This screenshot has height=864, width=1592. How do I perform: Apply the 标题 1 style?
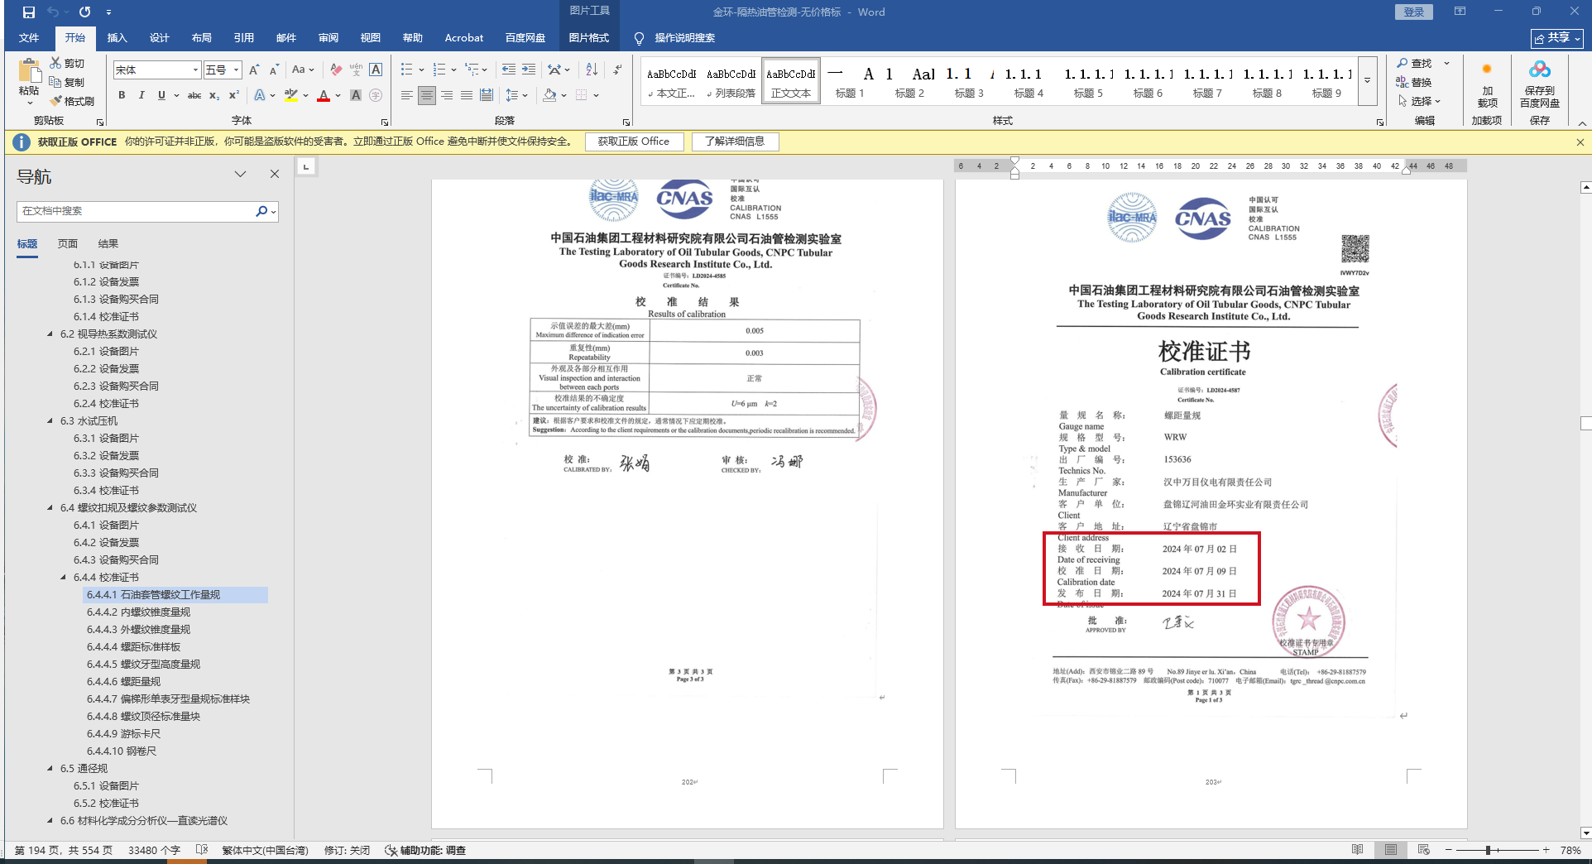[x=850, y=81]
